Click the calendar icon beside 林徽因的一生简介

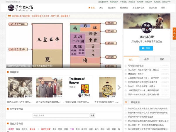[x=126, y=74]
